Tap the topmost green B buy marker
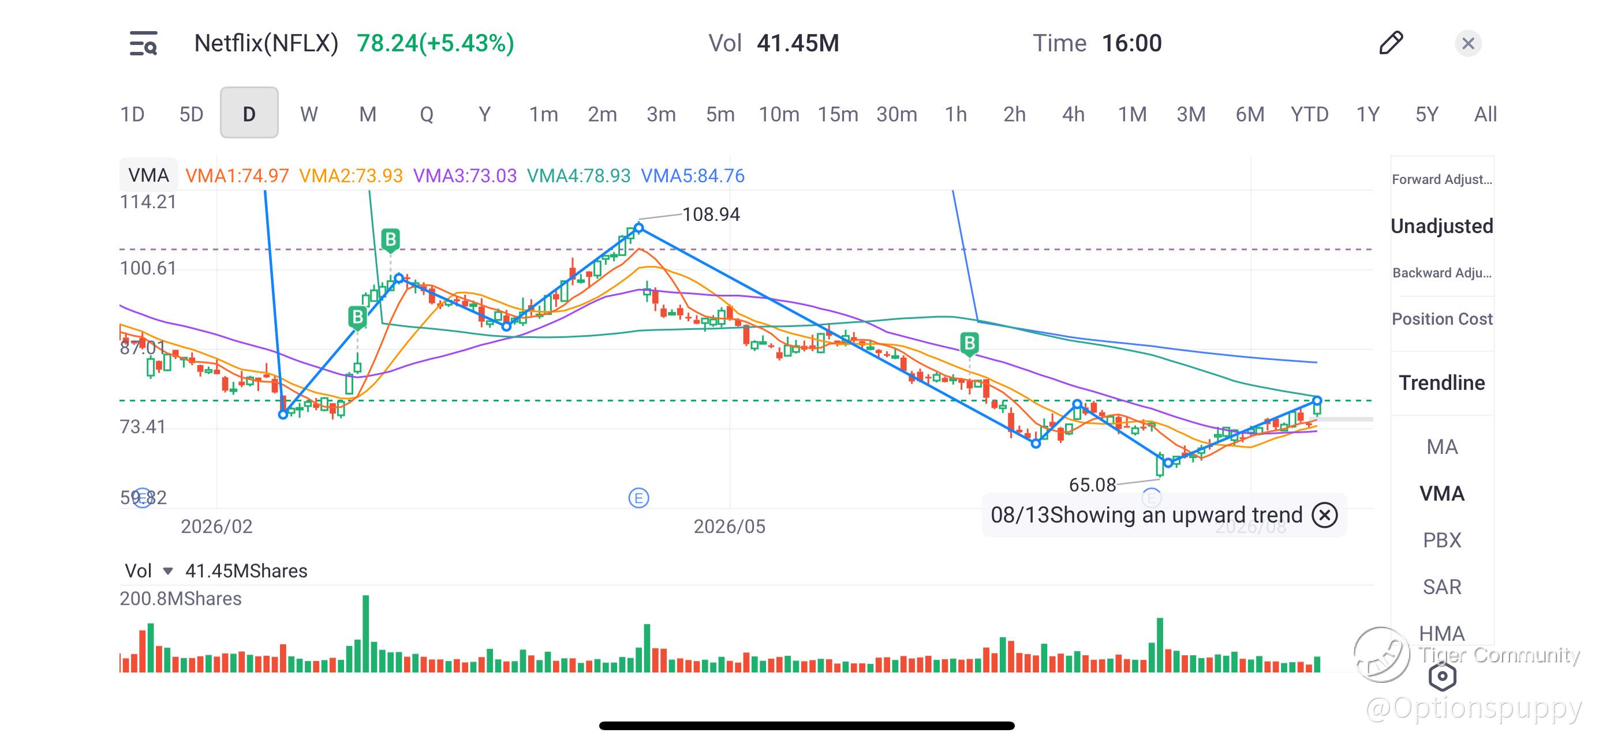Viewport: 1614px width, 744px height. (390, 240)
